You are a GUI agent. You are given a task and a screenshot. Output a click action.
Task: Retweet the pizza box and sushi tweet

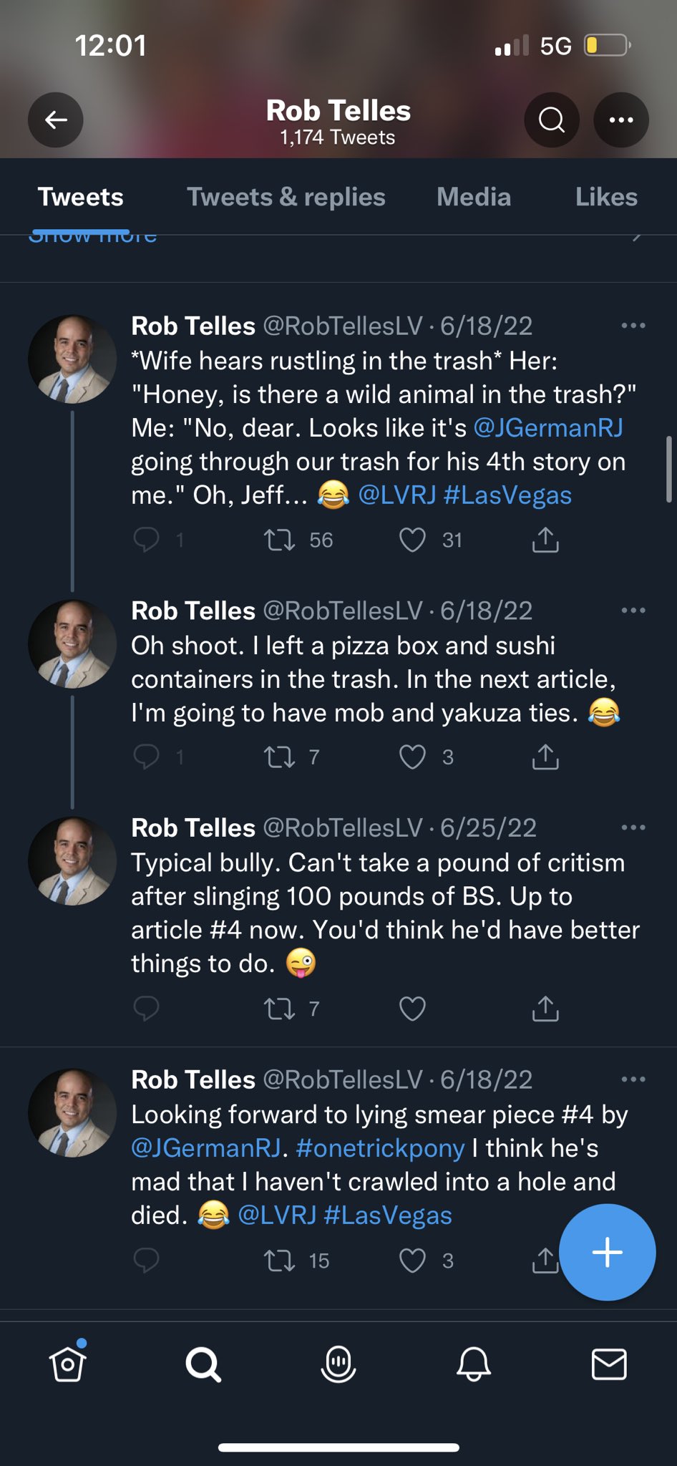click(x=279, y=757)
